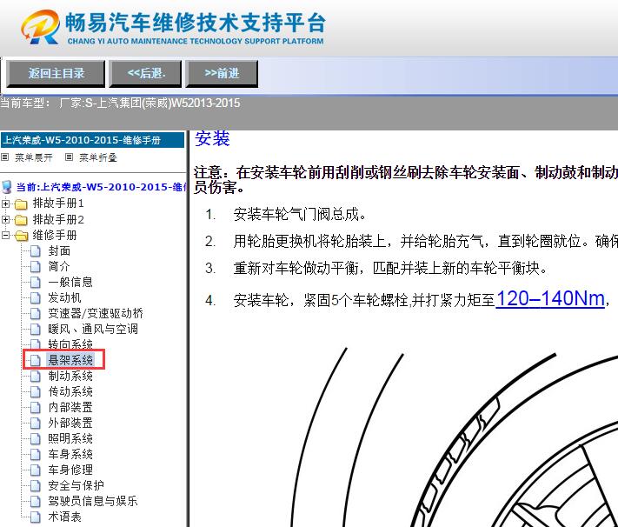Open the 120–140Nm torque link

point(550,298)
